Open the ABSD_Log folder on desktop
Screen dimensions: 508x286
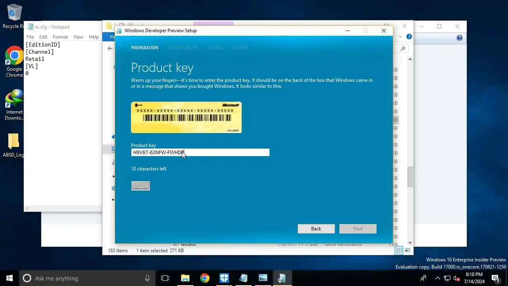click(13, 145)
